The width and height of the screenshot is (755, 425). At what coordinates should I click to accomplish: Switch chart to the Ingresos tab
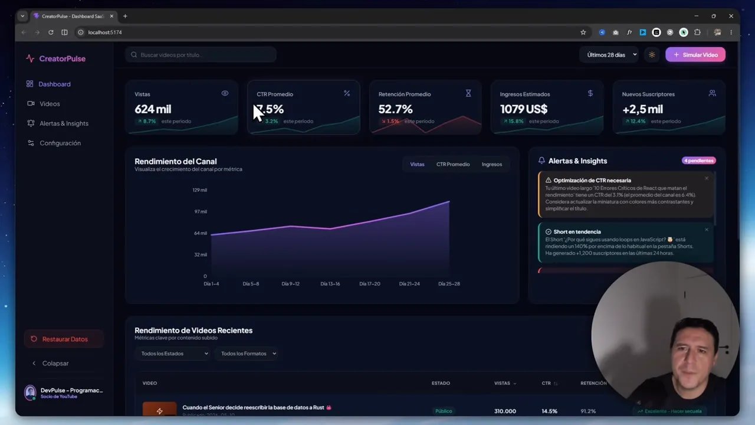[492, 164]
